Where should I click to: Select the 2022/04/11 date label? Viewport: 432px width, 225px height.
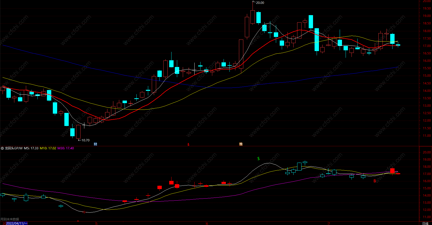16,223
